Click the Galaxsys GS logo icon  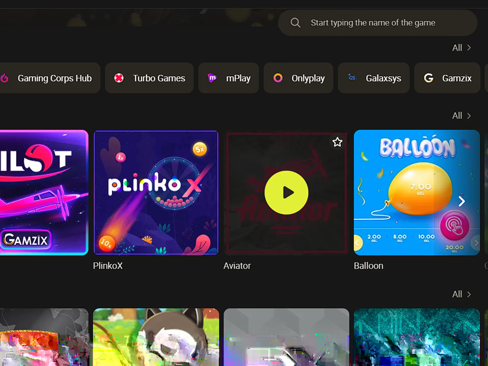coord(352,78)
